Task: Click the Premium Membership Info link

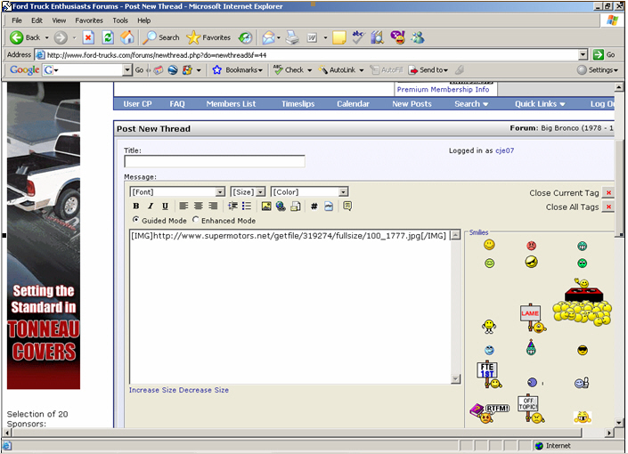Action: pyautogui.click(x=443, y=90)
